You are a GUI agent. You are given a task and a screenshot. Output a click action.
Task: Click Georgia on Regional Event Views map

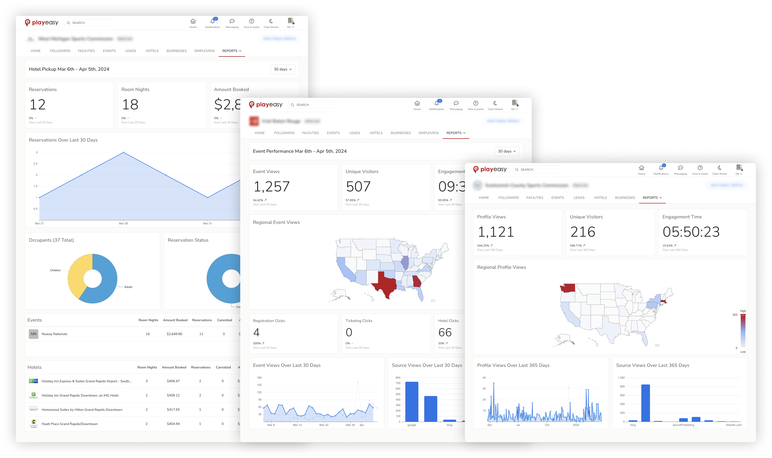pyautogui.click(x=417, y=282)
